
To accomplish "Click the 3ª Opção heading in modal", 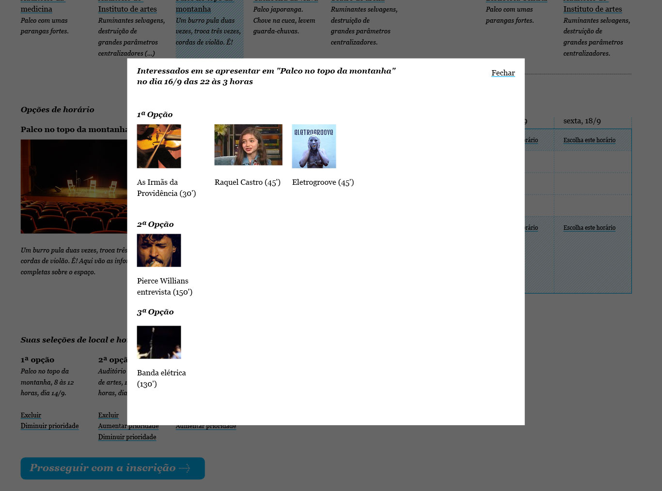I will (155, 312).
